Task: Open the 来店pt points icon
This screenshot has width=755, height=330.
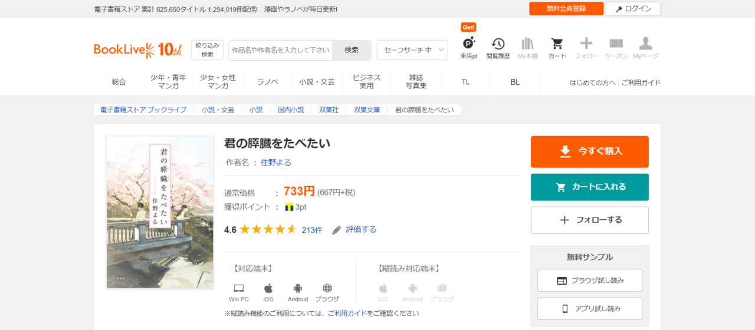Action: click(x=468, y=44)
